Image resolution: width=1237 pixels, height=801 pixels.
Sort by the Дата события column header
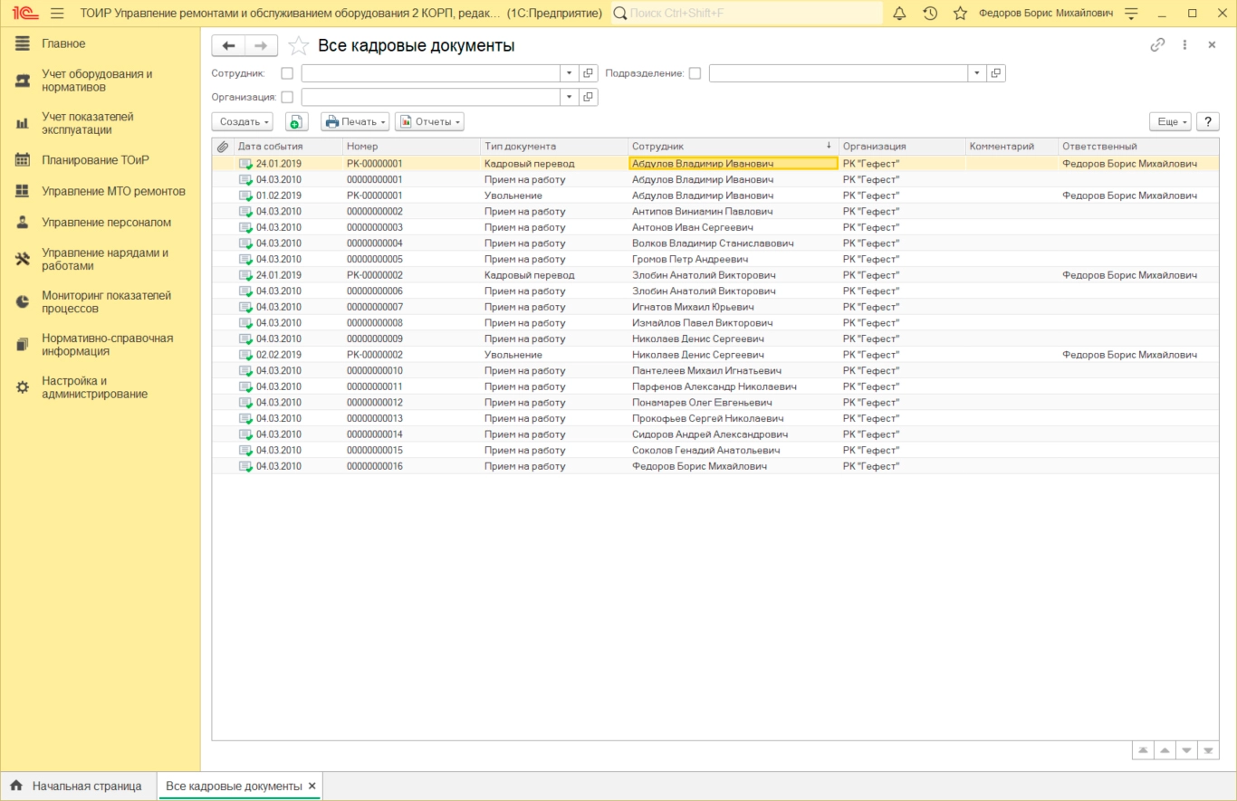(x=270, y=146)
